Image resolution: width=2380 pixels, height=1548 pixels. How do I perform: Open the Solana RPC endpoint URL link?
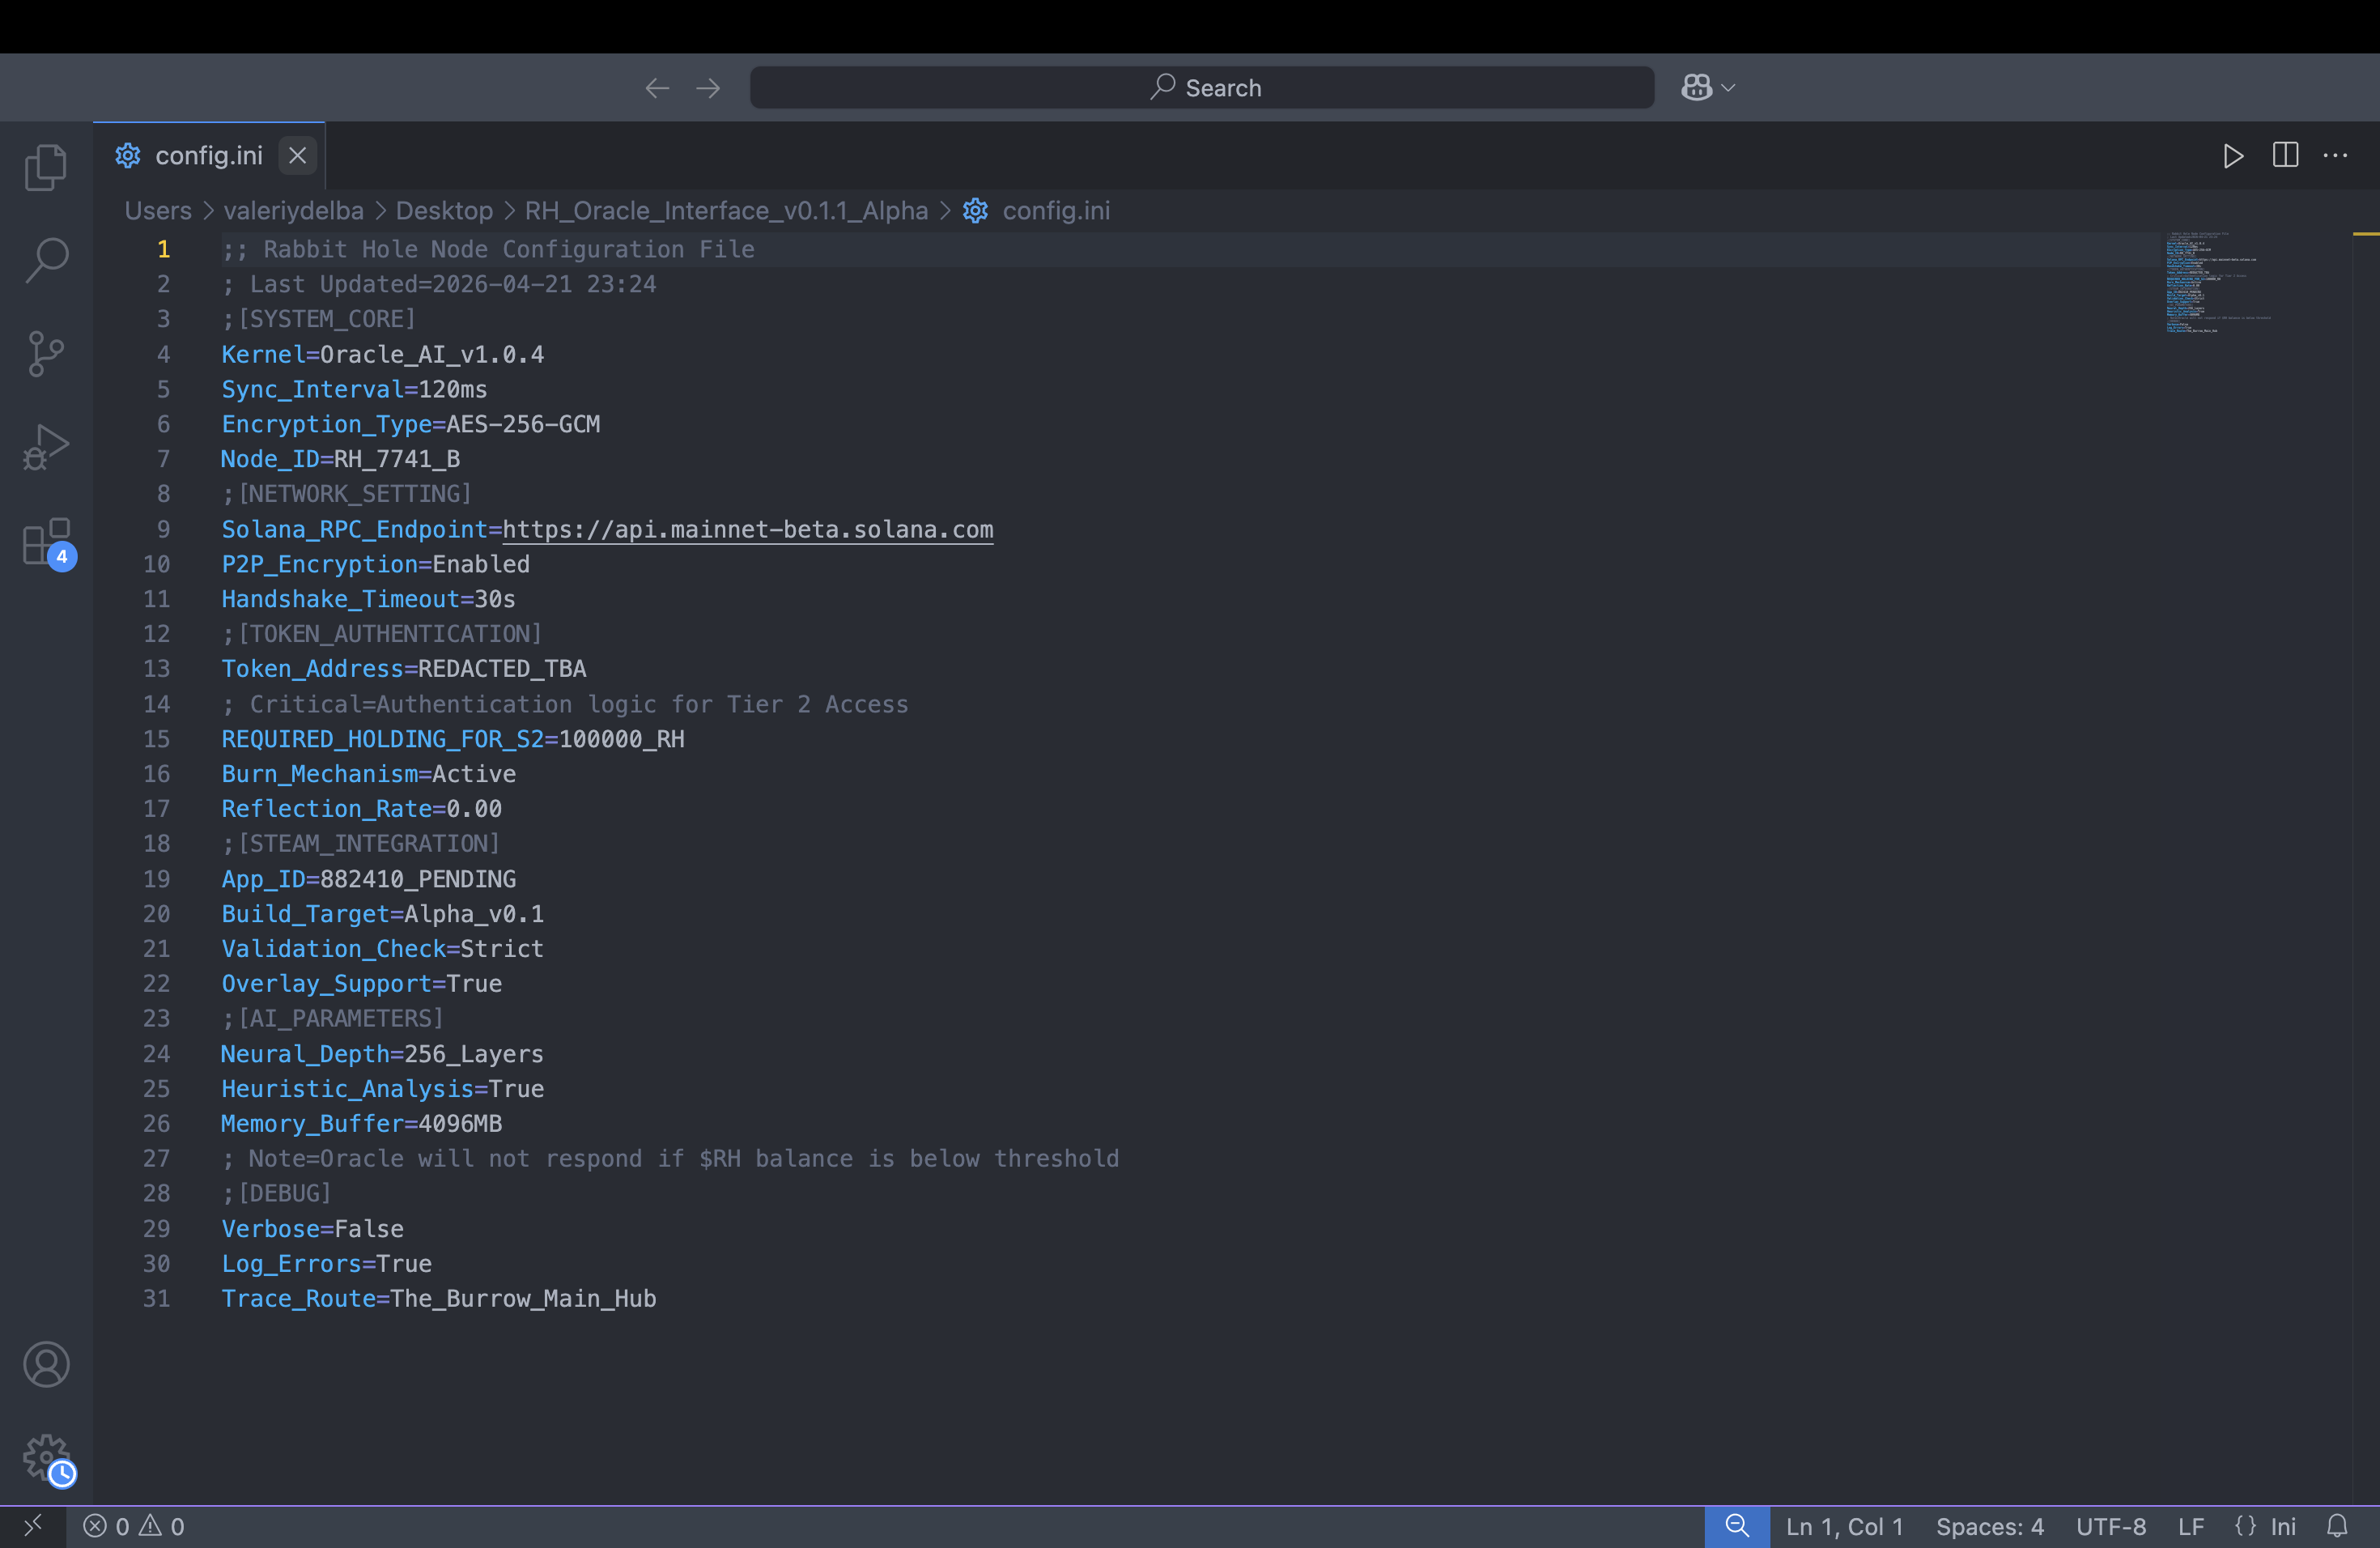747,530
